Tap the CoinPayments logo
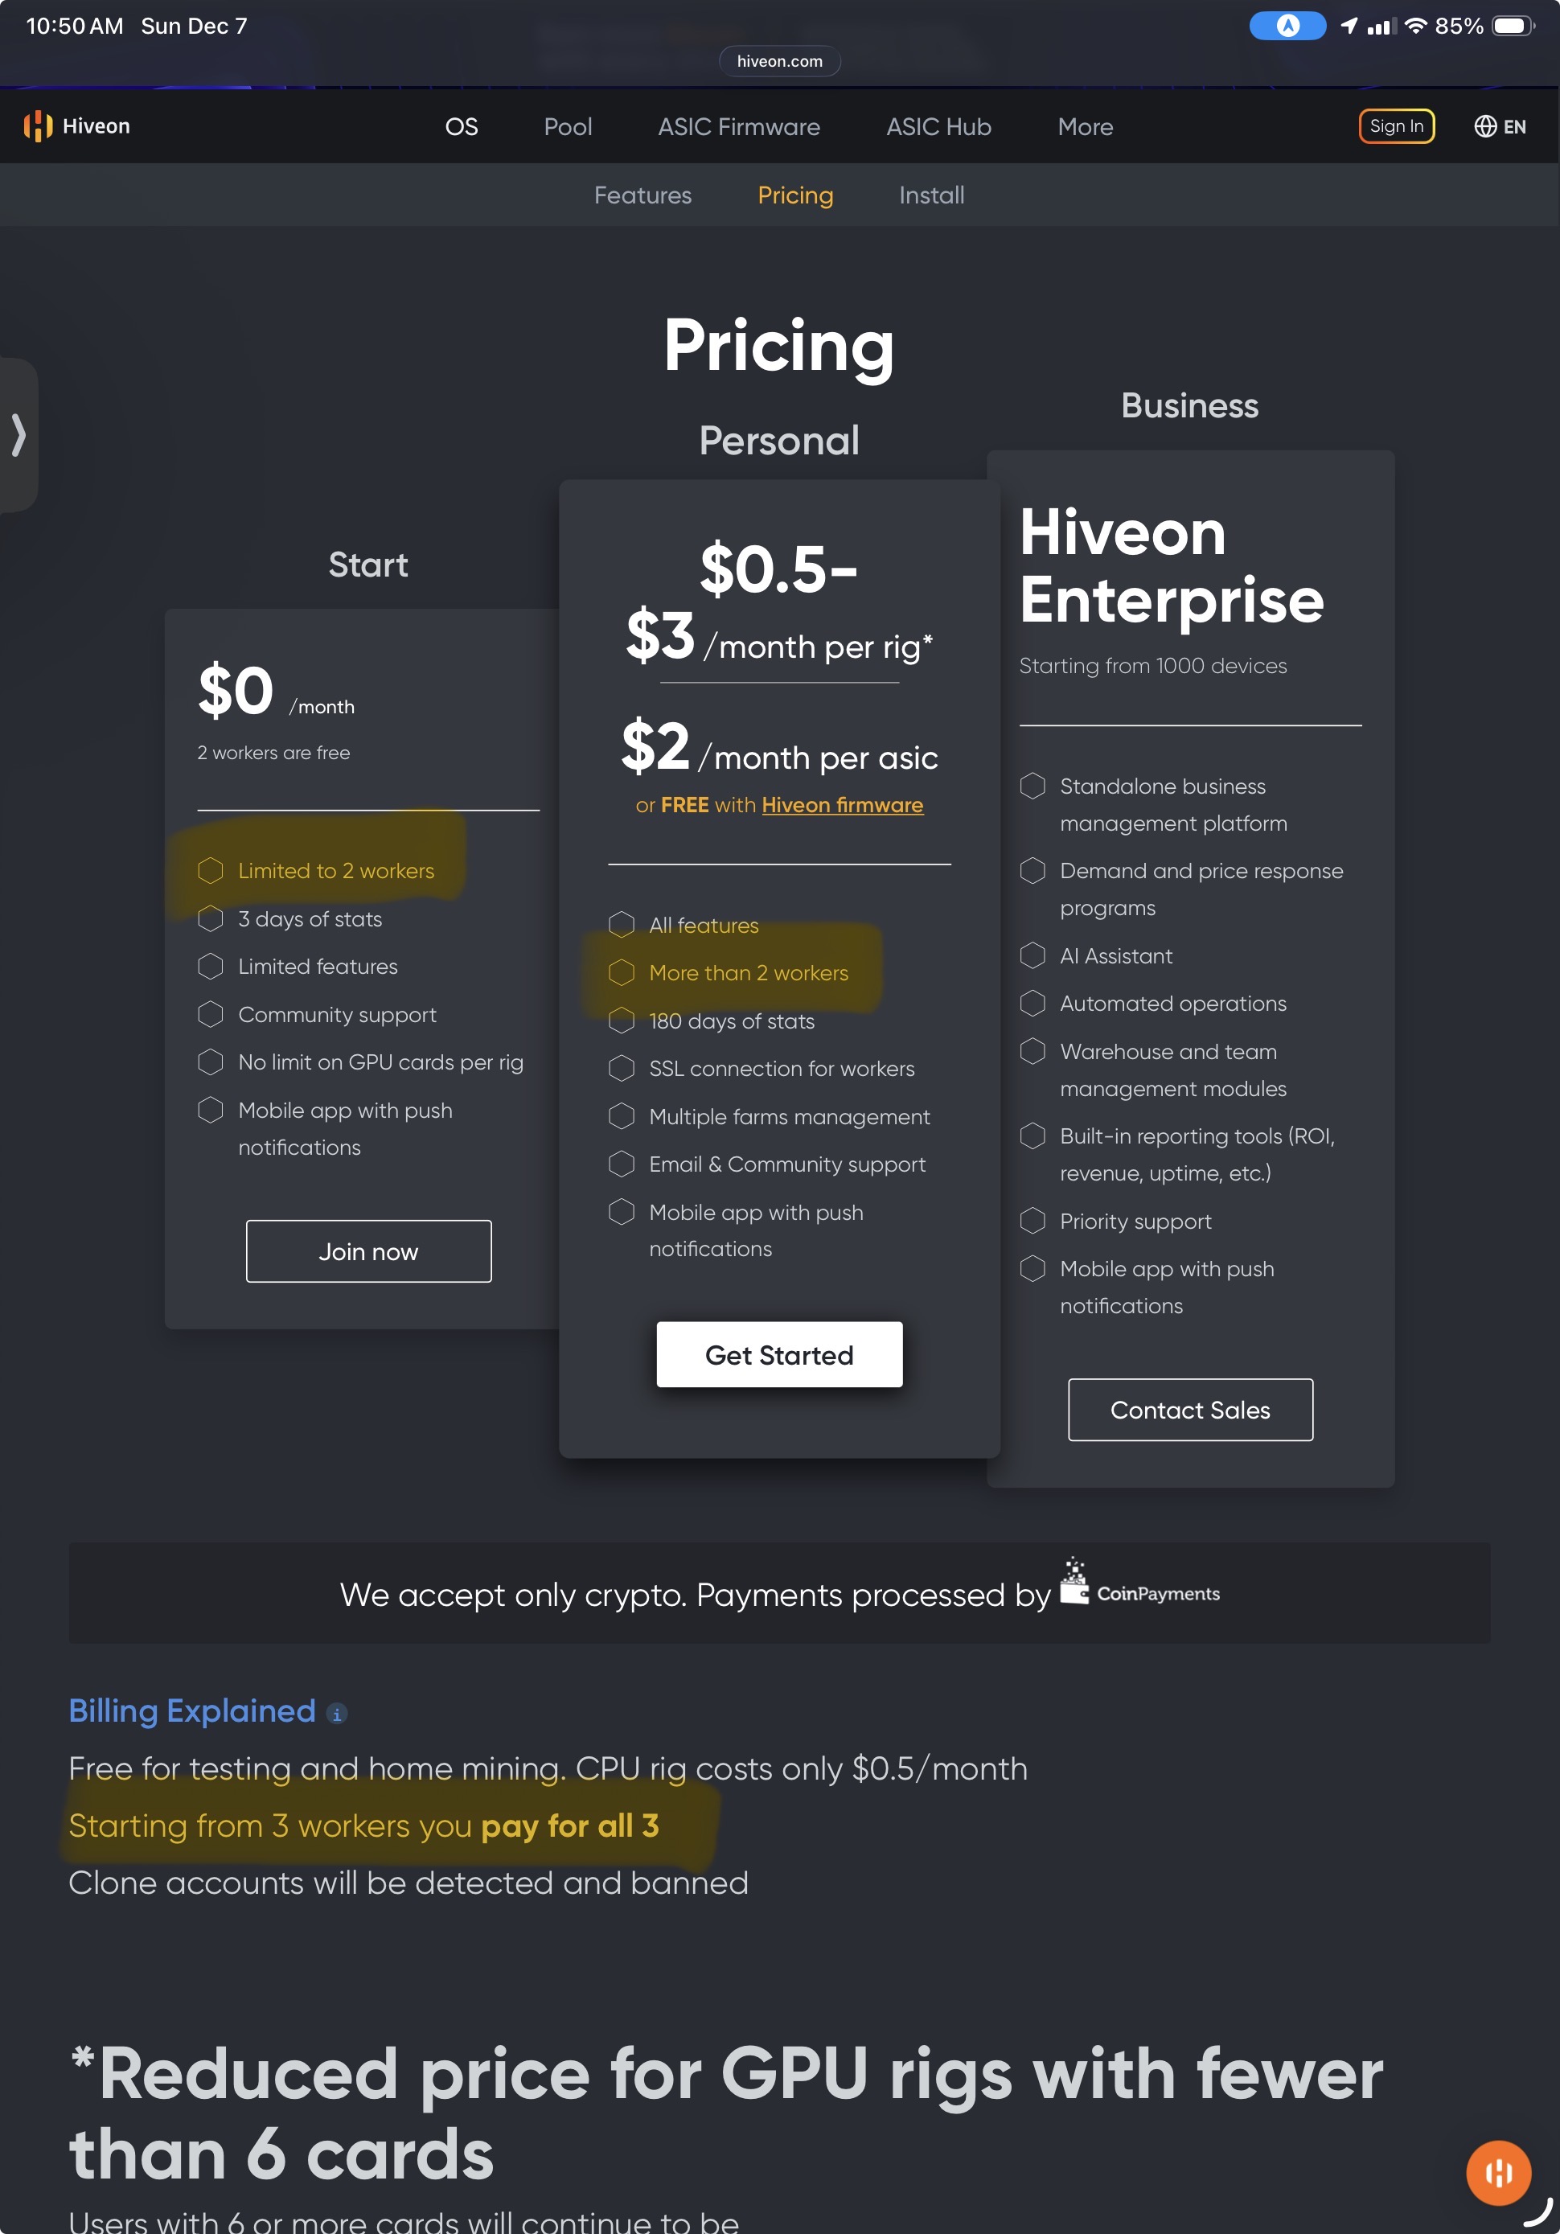The width and height of the screenshot is (1560, 2234). point(1139,1585)
